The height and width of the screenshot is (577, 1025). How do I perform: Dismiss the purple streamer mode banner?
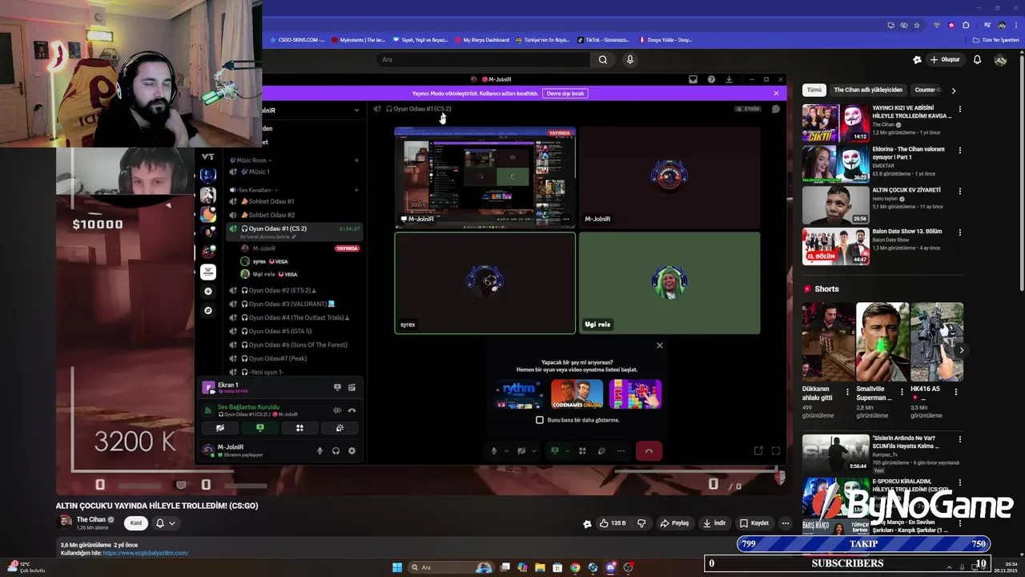(776, 94)
